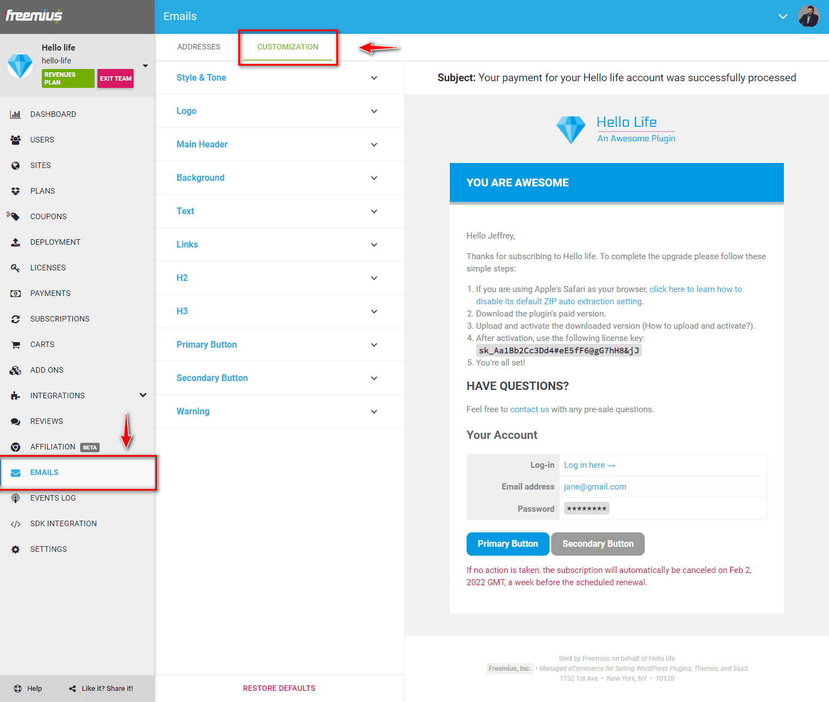Click Restore Defaults
Viewport: 829px width, 702px height.
point(279,688)
